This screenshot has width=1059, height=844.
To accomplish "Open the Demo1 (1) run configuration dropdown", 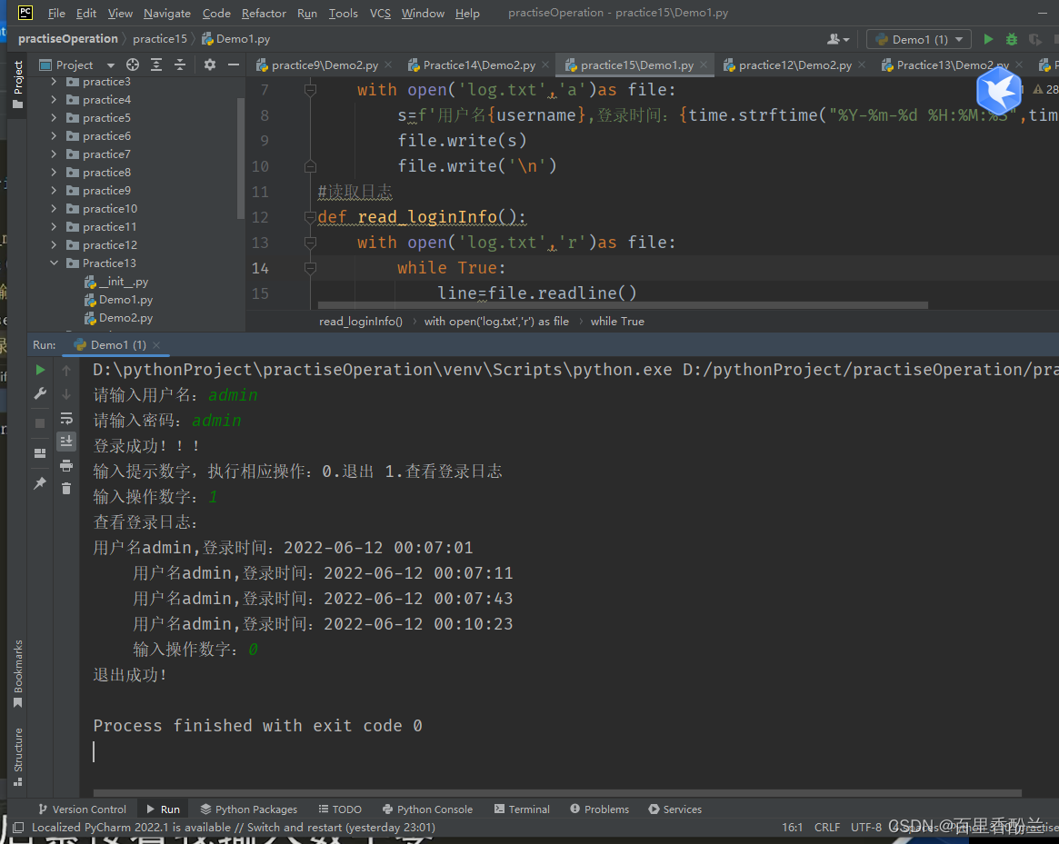I will (918, 39).
